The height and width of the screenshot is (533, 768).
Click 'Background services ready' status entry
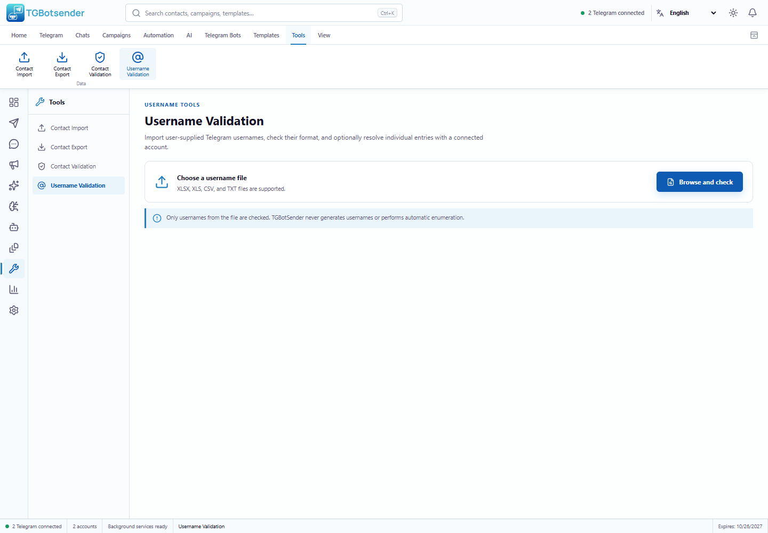point(138,526)
